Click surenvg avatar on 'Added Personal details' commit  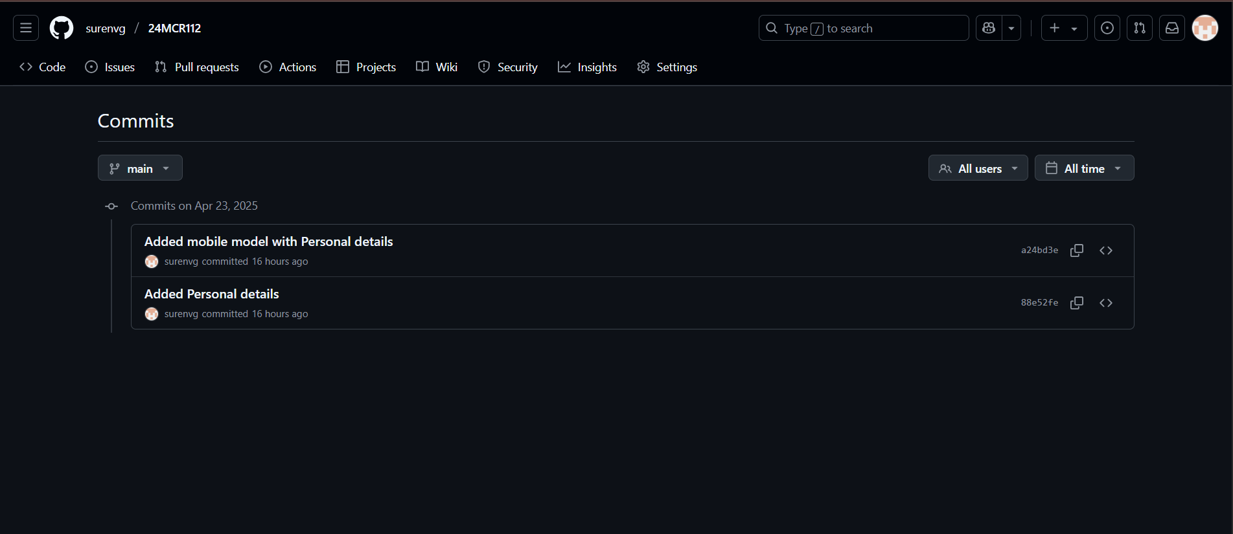152,314
